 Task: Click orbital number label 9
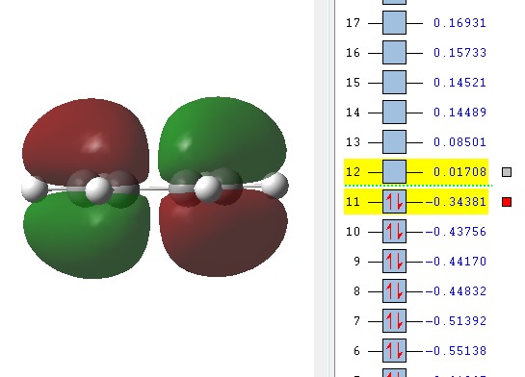coord(357,261)
